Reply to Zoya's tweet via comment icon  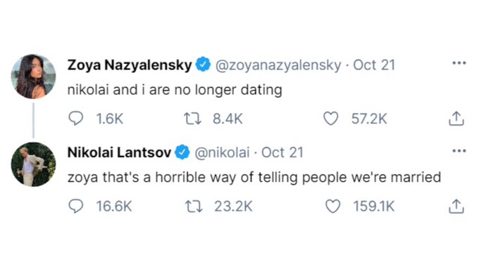pos(76,119)
